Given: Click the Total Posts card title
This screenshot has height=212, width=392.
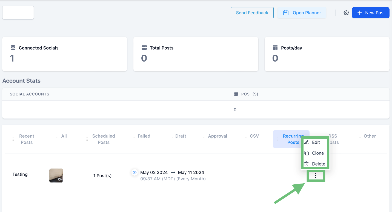Looking at the screenshot, I should coord(162,48).
